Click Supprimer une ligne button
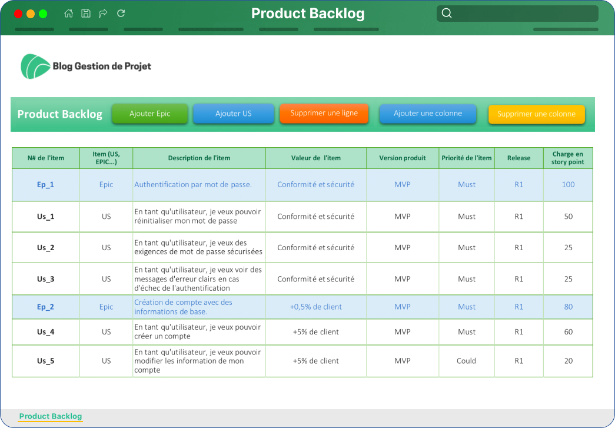This screenshot has width=615, height=428. [324, 114]
